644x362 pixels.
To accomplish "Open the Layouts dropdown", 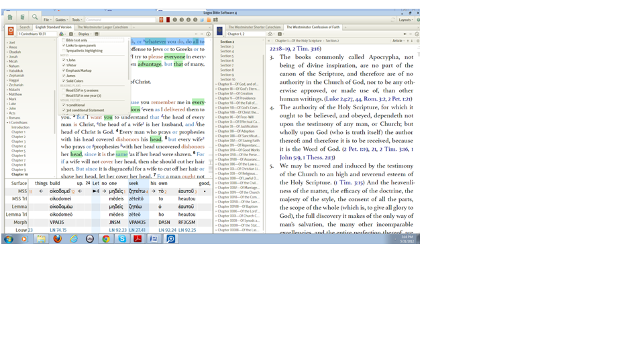I will [405, 19].
